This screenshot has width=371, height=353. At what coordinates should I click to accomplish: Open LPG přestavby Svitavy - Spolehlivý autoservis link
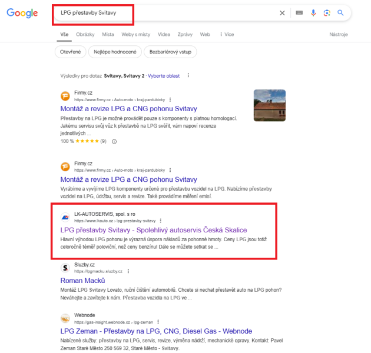(154, 230)
